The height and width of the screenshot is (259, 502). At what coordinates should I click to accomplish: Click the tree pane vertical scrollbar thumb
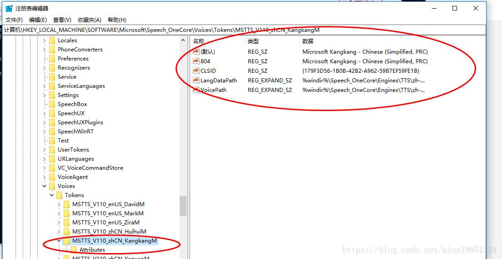[183, 206]
